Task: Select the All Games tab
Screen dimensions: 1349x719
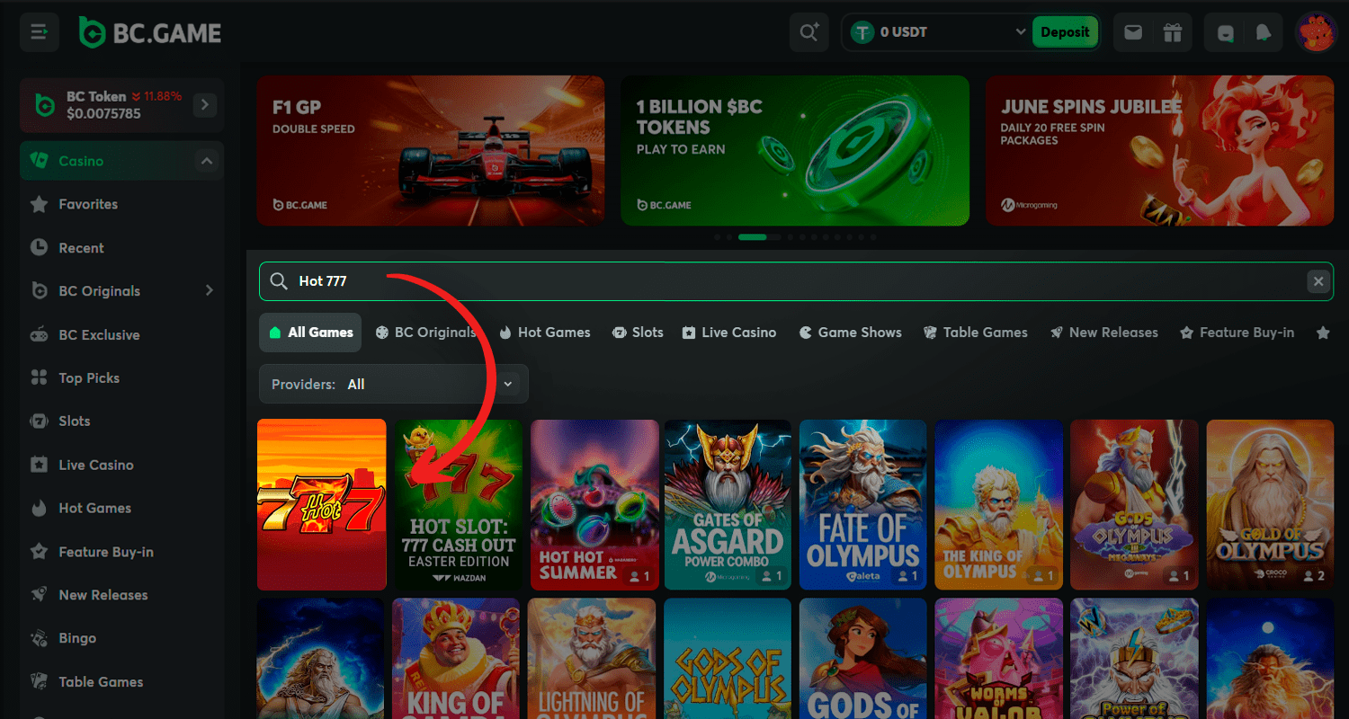Action: click(310, 333)
